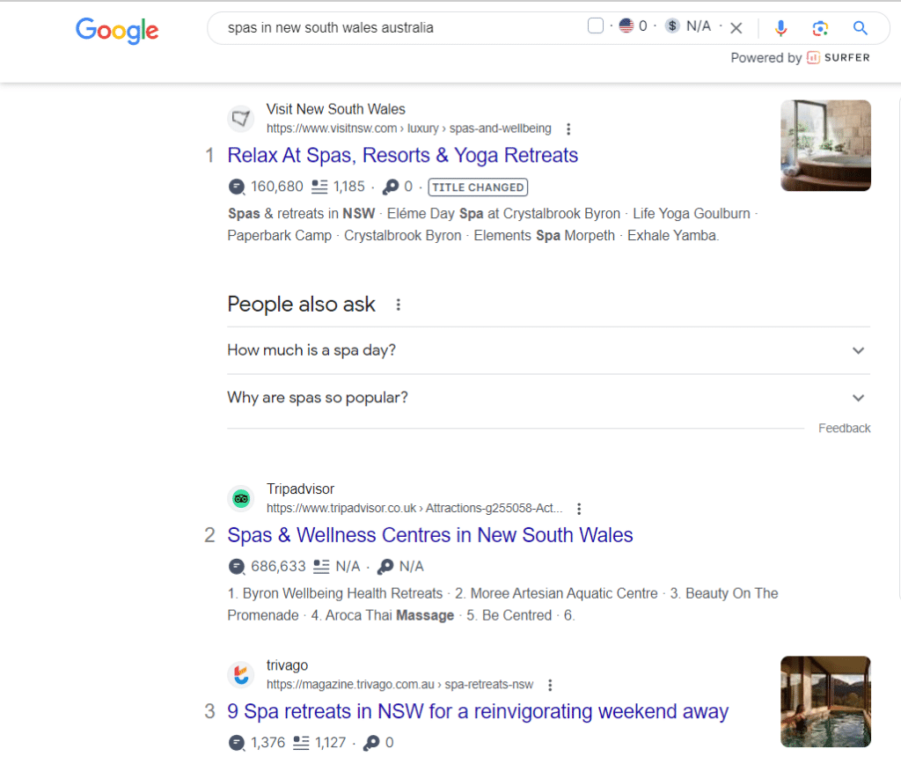Open more options for trivago result
The image size is (901, 764).
(550, 686)
